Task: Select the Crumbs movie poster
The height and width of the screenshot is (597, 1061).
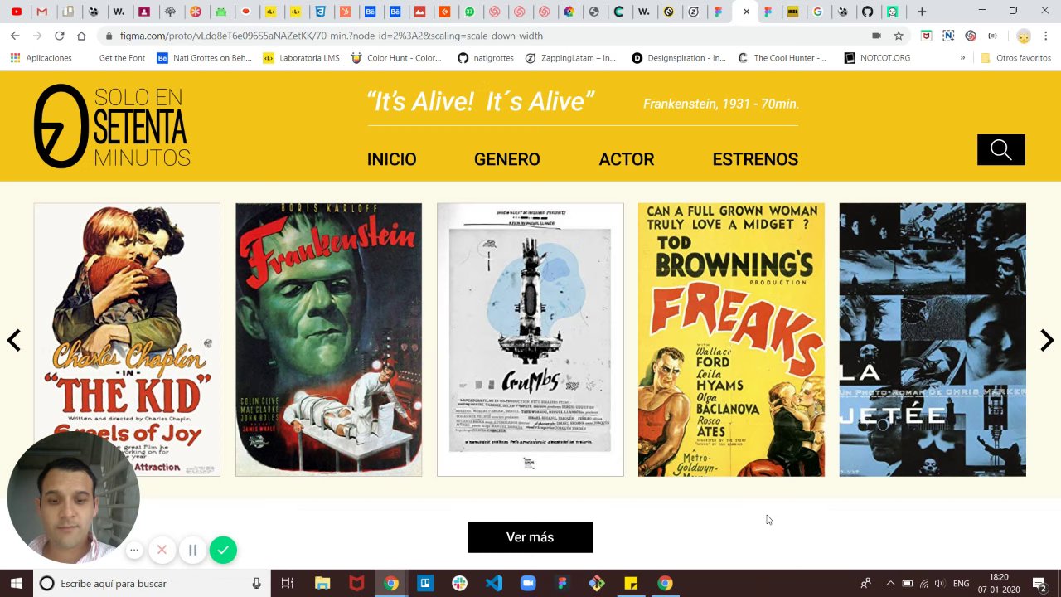Action: pyautogui.click(x=530, y=340)
